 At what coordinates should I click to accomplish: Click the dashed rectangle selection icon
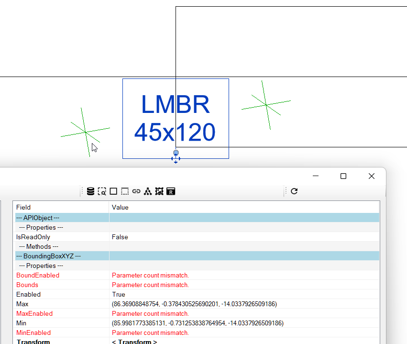[x=124, y=191]
